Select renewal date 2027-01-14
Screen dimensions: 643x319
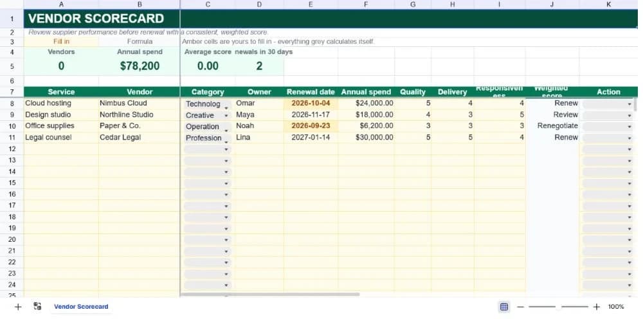311,138
